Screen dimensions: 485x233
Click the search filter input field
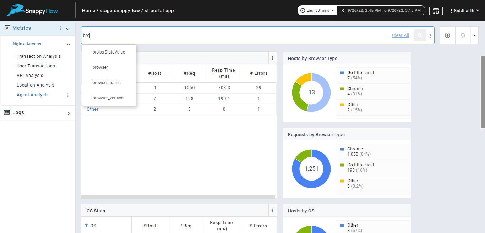click(x=234, y=35)
